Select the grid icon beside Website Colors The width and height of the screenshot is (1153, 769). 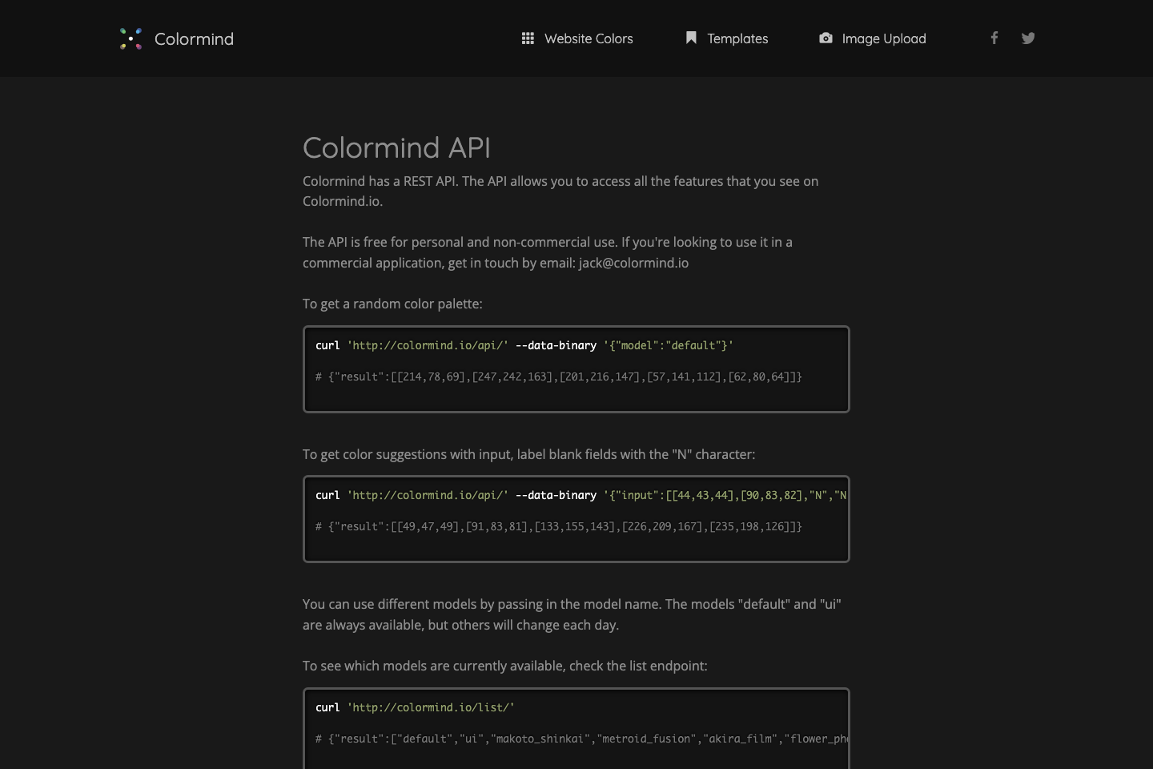click(x=528, y=38)
